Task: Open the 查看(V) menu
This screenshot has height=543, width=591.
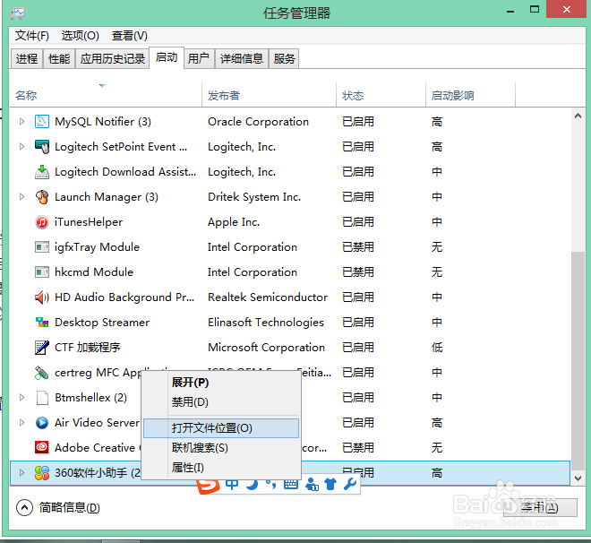Action: pos(130,36)
